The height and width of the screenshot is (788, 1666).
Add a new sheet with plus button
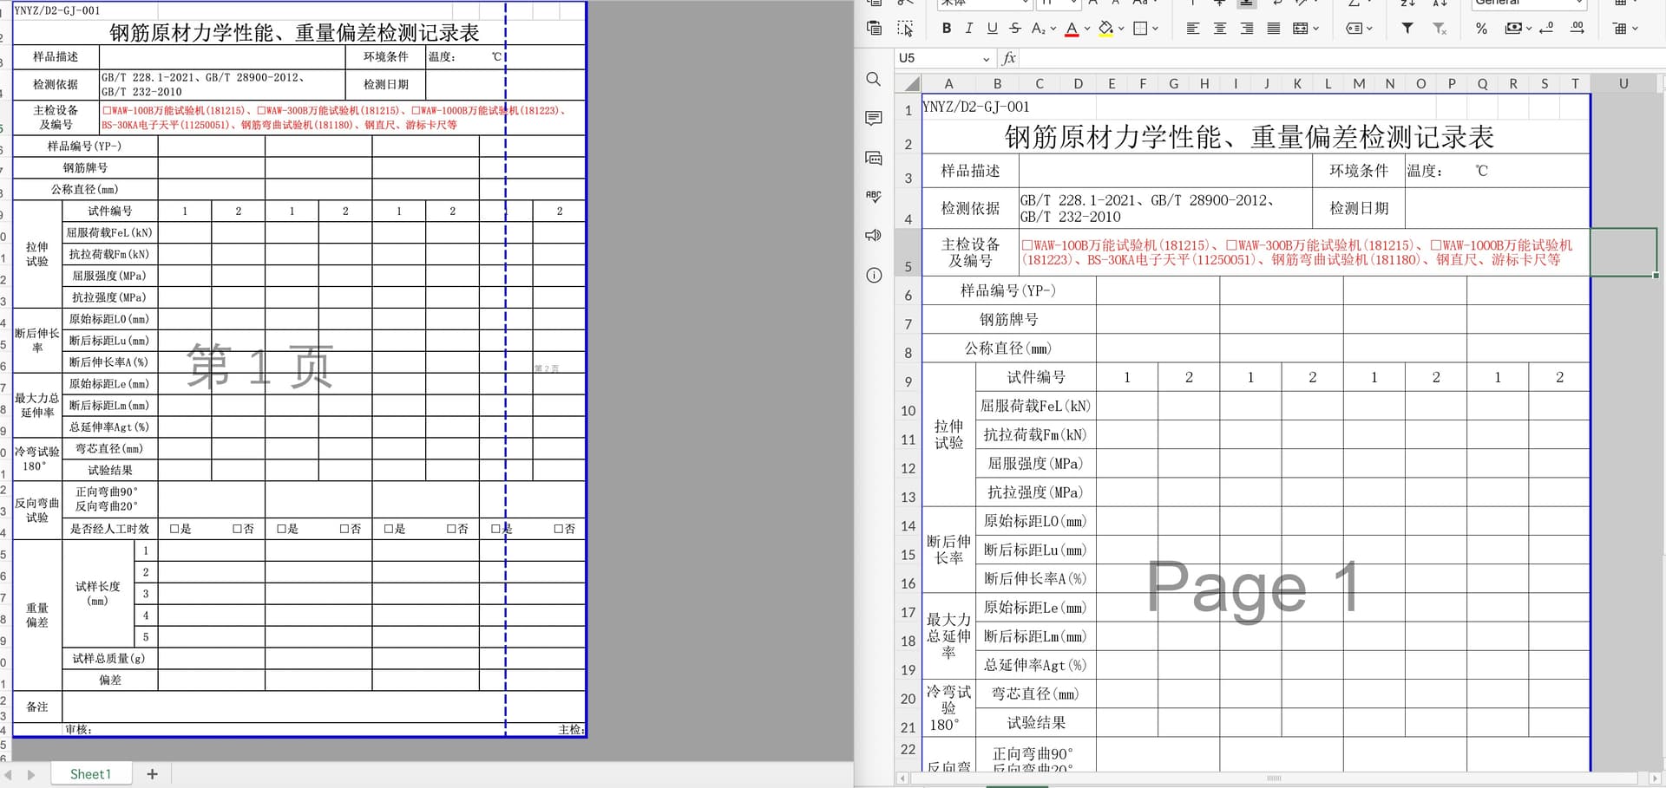click(x=152, y=774)
